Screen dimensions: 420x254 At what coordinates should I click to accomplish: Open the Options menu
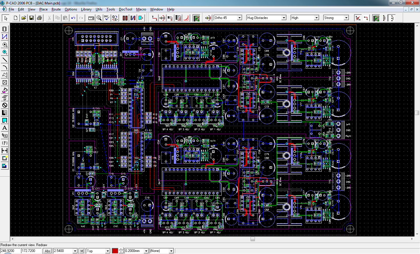point(71,9)
